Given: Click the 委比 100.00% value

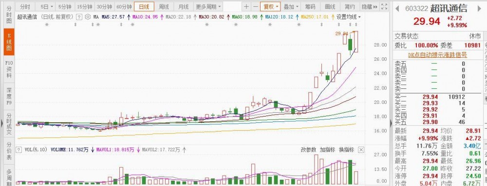Looking at the screenshot, I should click(427, 46).
